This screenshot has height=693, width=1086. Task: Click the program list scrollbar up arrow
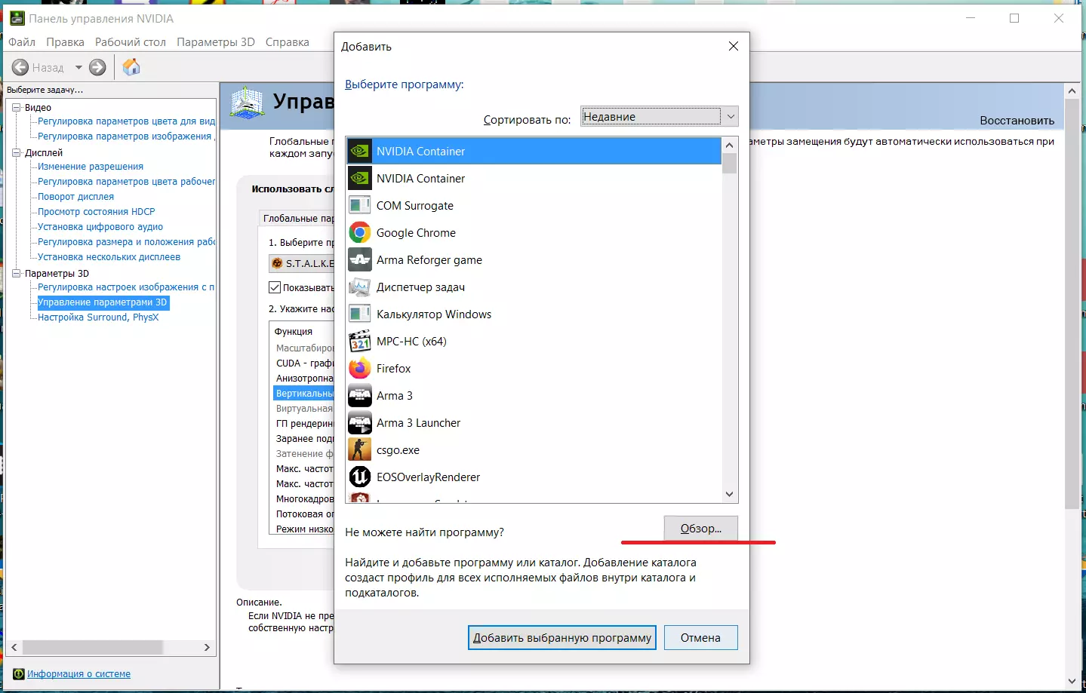click(x=729, y=145)
